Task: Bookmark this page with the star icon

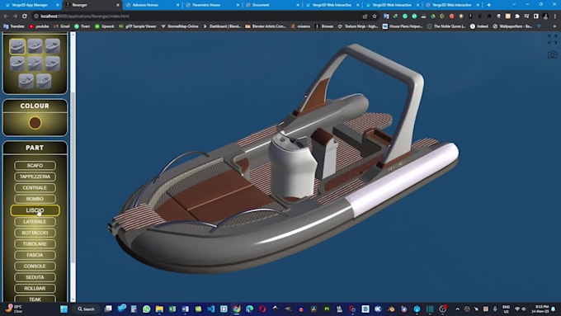Action: [x=375, y=17]
